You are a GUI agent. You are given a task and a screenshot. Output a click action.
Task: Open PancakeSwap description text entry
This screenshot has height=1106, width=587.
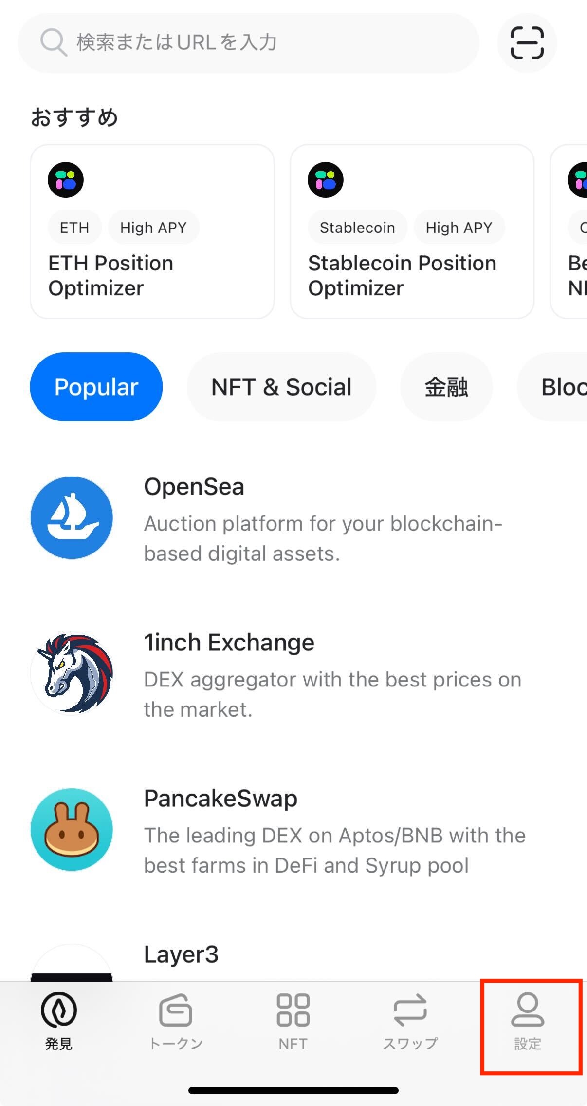click(x=335, y=850)
